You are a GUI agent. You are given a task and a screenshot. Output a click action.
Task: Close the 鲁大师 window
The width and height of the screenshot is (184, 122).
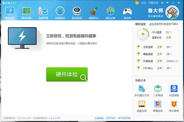coord(179,3)
